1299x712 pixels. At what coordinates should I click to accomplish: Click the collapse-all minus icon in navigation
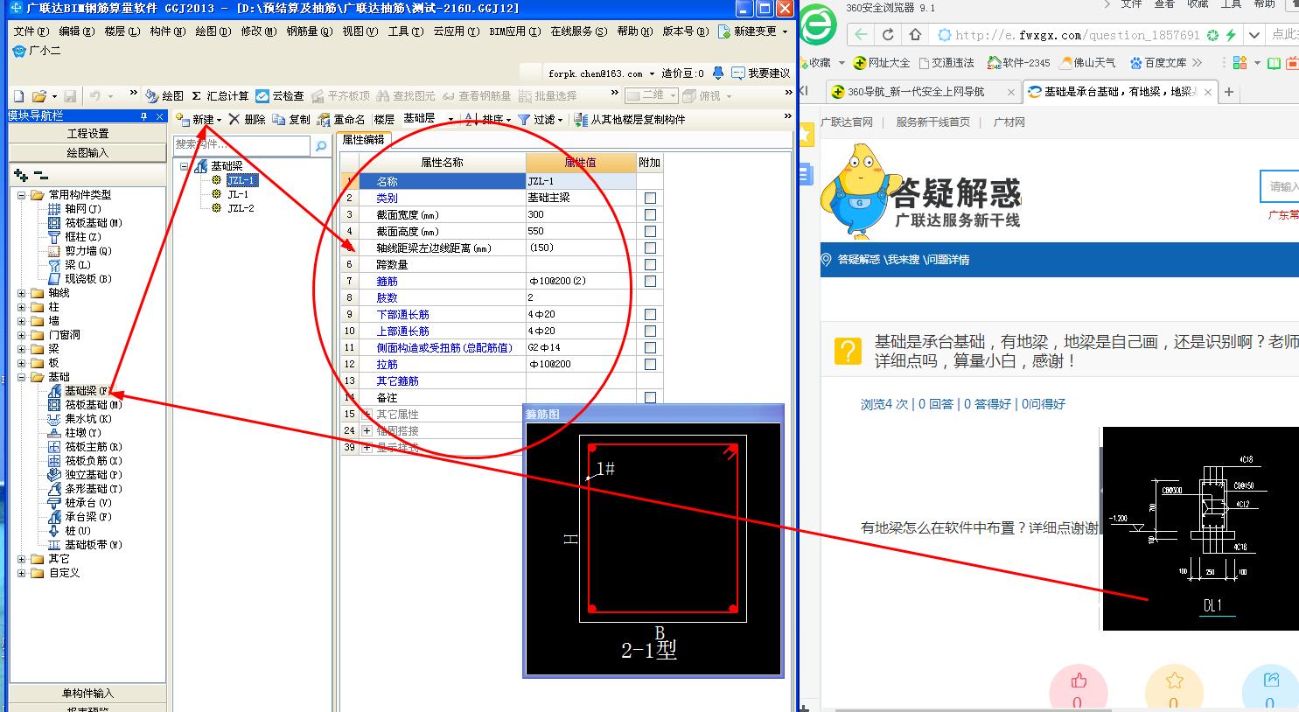pos(40,176)
